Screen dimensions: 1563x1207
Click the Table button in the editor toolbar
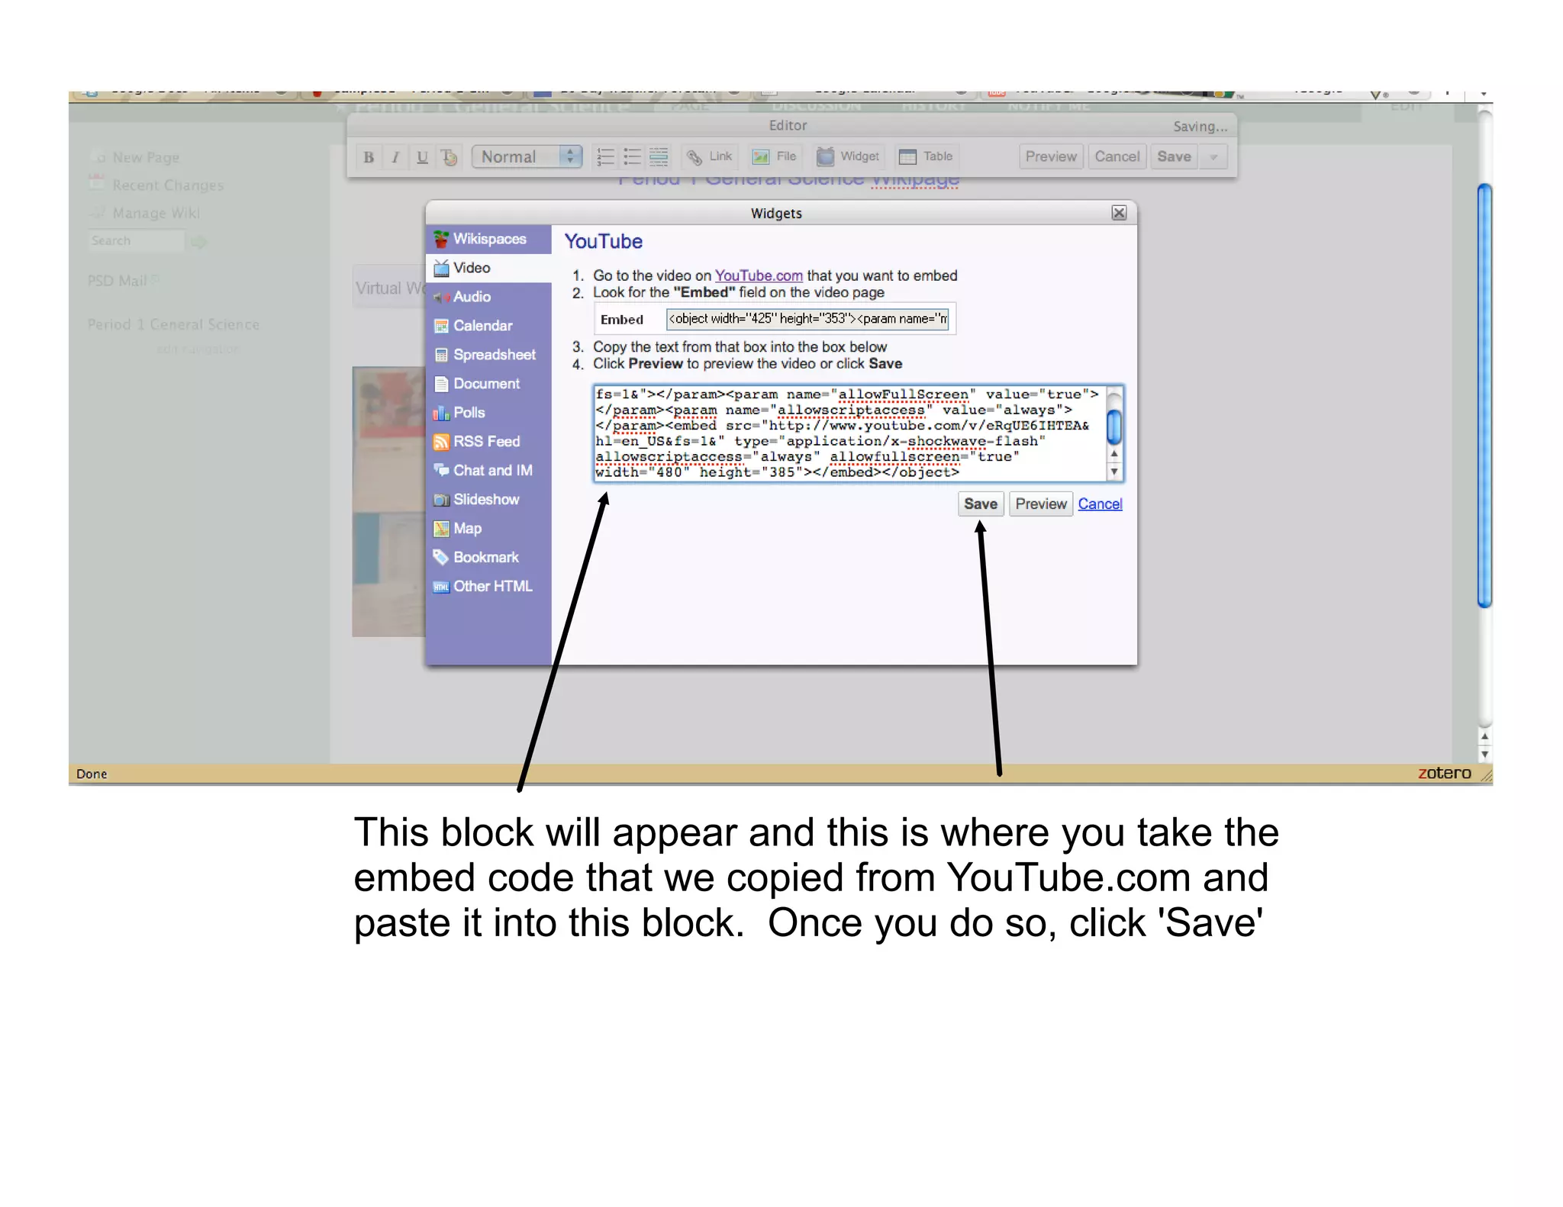[926, 156]
